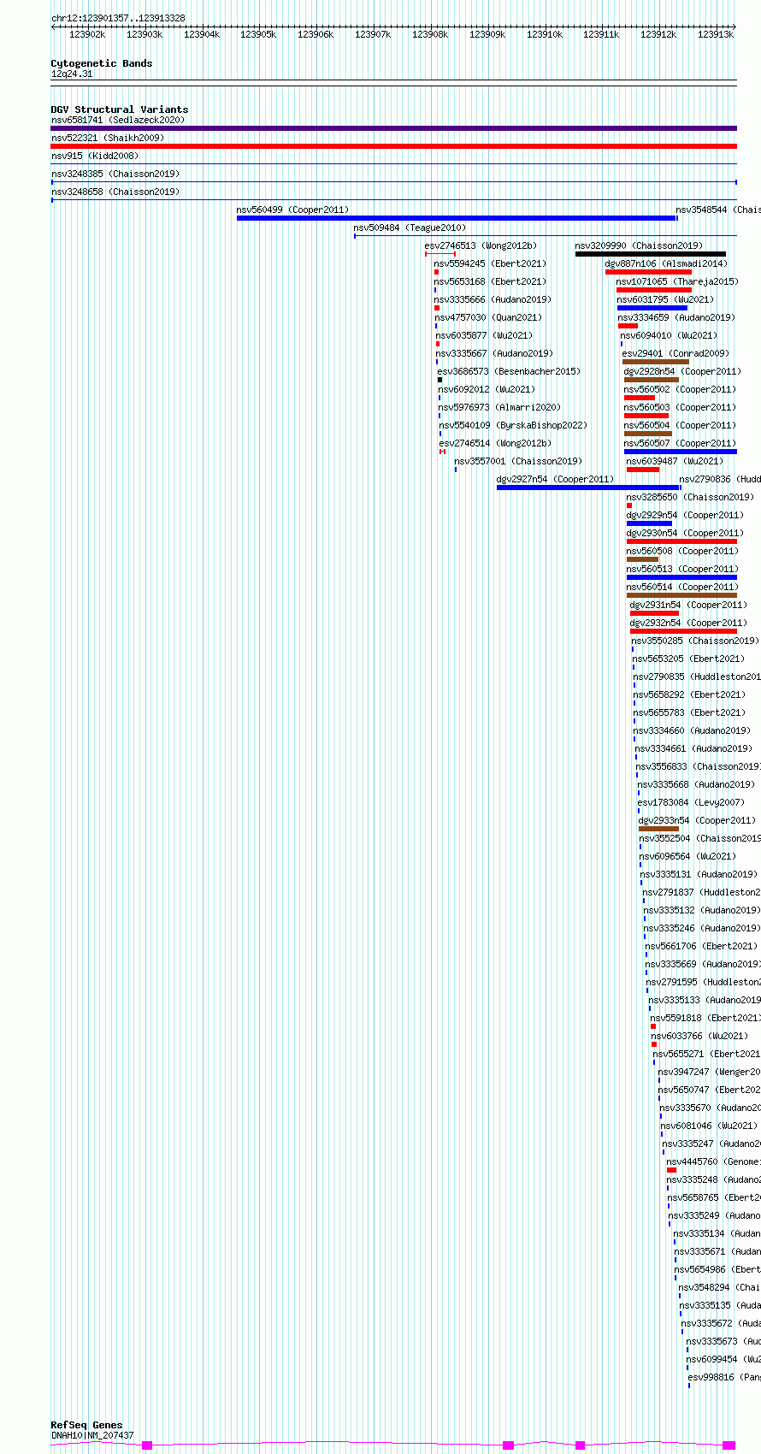The width and height of the screenshot is (761, 1454).
Task: Click the esv2746513 (Wong2012b) label
Action: (x=481, y=245)
